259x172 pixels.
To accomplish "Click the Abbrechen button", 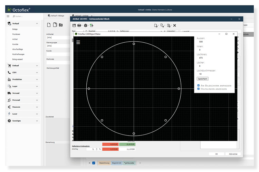I will (x=233, y=154).
